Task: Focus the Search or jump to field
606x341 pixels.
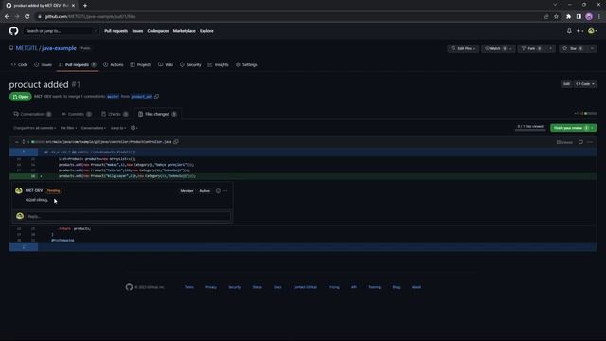Action: [60, 31]
